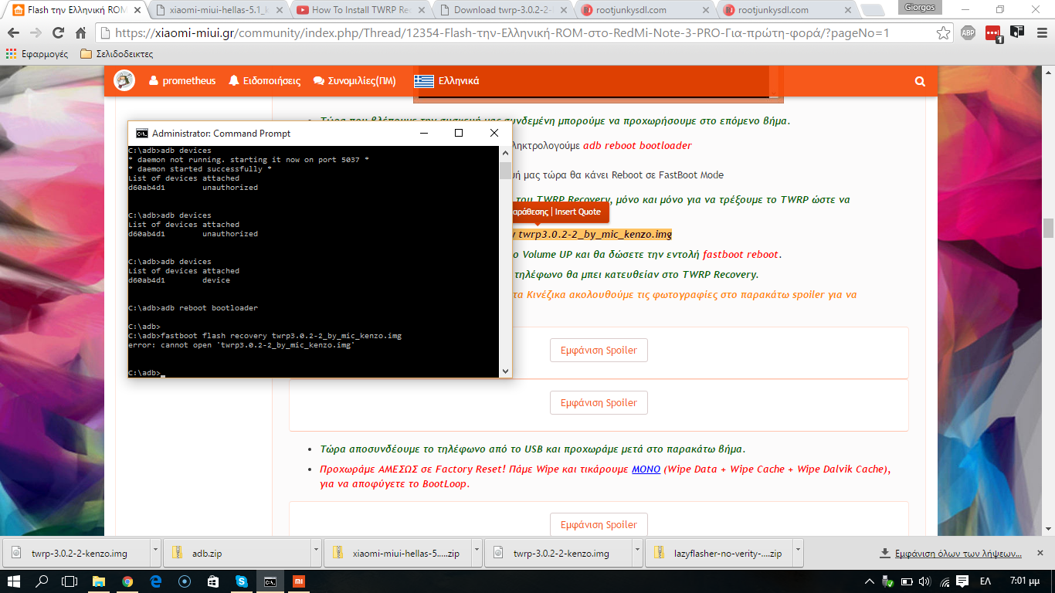Bookmark this page with the star icon
The height and width of the screenshot is (593, 1055).
[x=943, y=33]
